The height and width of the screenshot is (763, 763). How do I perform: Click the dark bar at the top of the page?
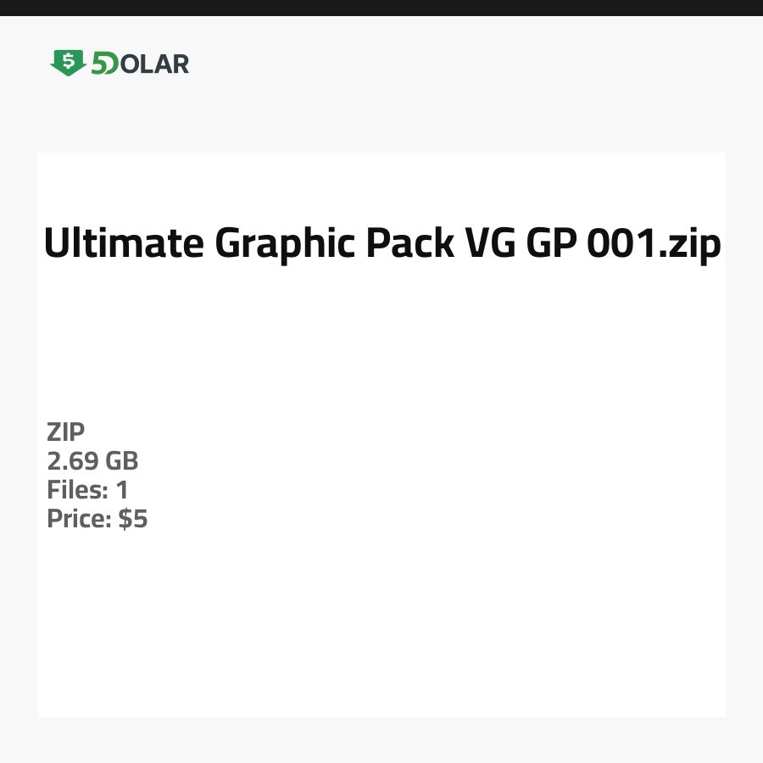pos(381,8)
